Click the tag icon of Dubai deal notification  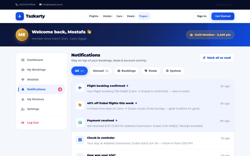point(80,105)
